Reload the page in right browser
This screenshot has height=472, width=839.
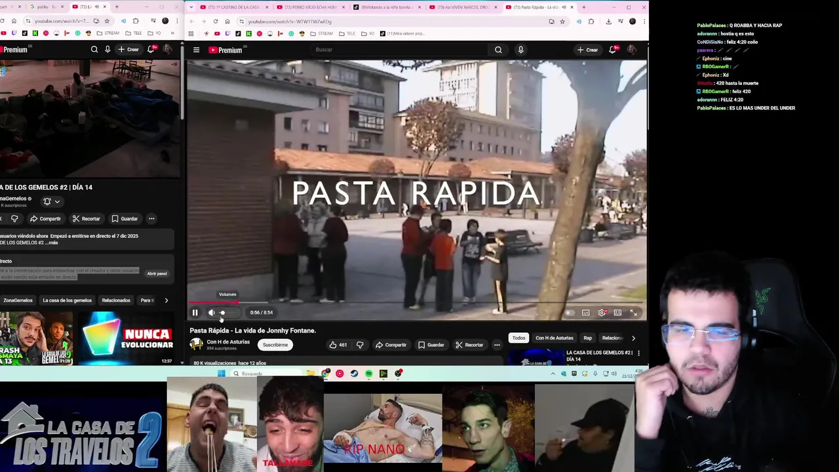[x=216, y=22]
